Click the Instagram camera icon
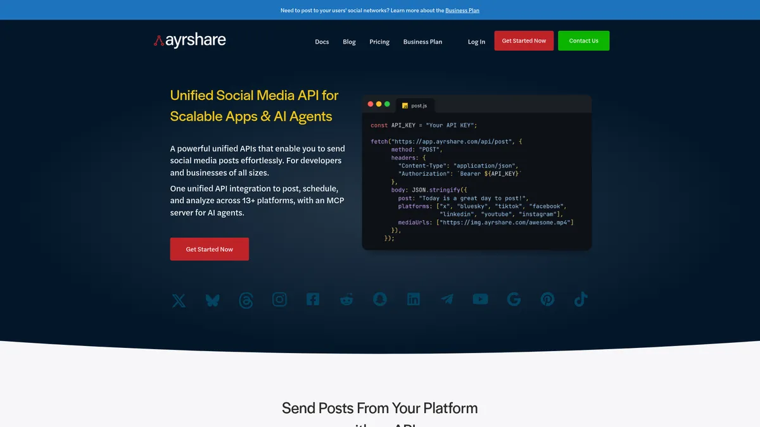Viewport: 760px width, 427px height. coord(279,300)
